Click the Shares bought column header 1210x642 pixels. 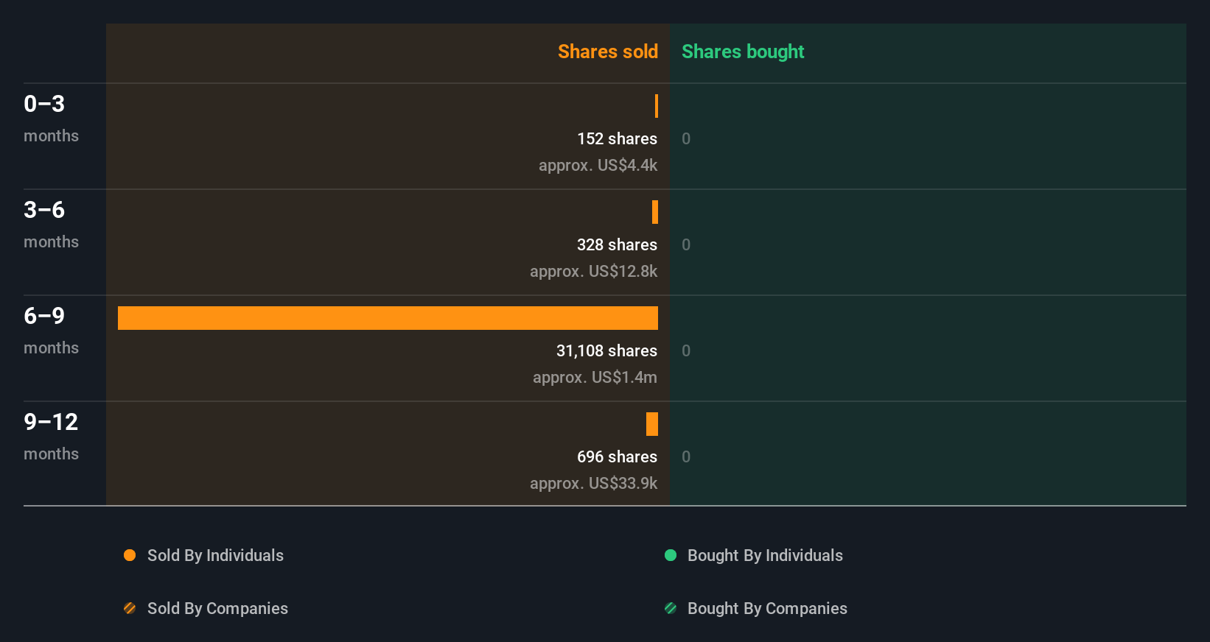(x=743, y=52)
